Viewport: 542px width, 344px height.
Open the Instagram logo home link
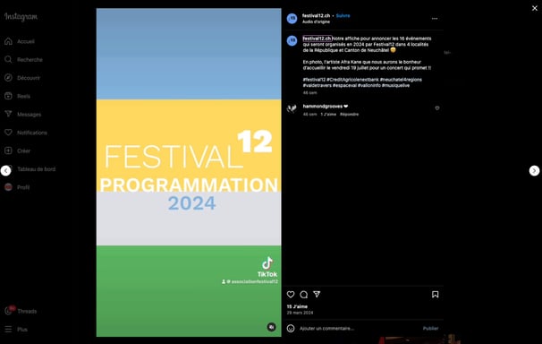21,17
